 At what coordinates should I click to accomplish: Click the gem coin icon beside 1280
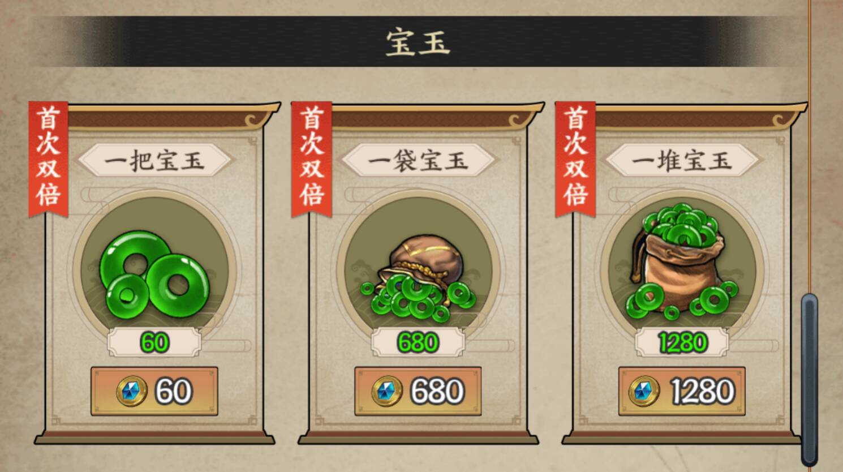[x=643, y=391]
